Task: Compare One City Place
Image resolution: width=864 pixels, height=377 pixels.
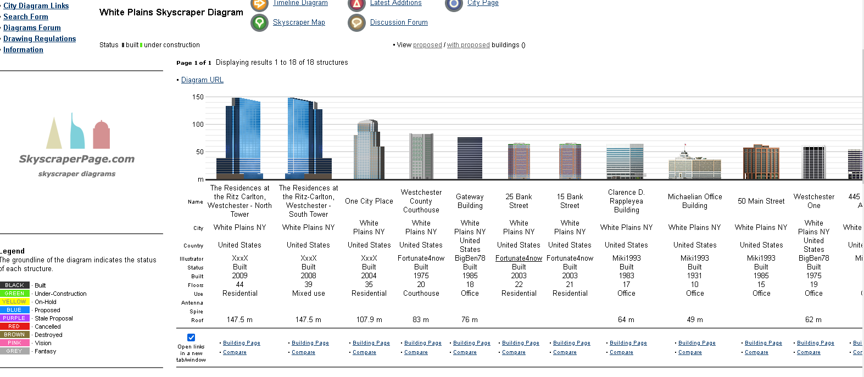Action: coord(364,352)
